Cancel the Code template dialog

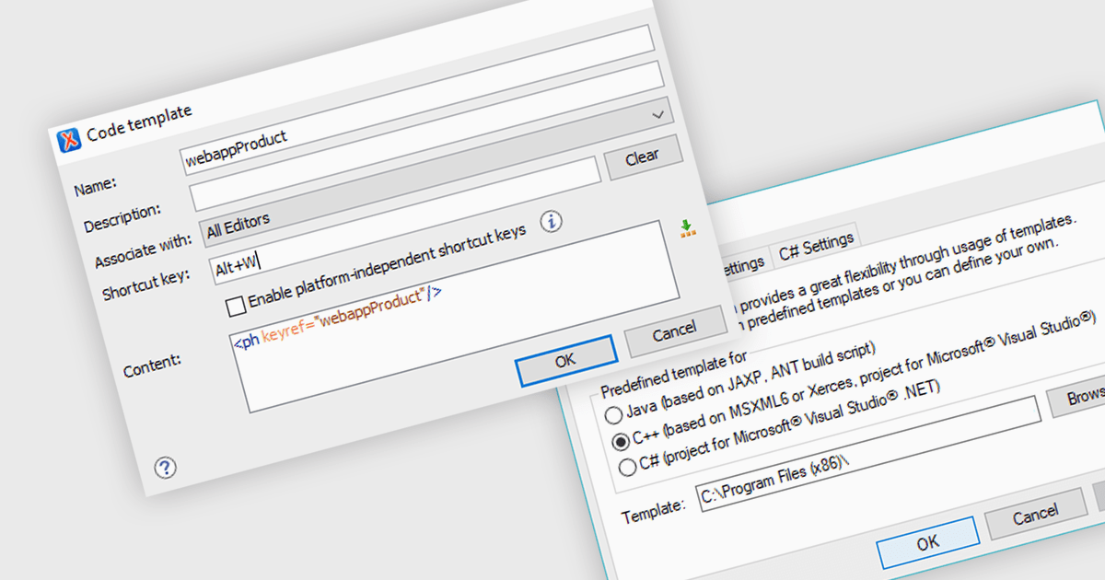tap(674, 331)
